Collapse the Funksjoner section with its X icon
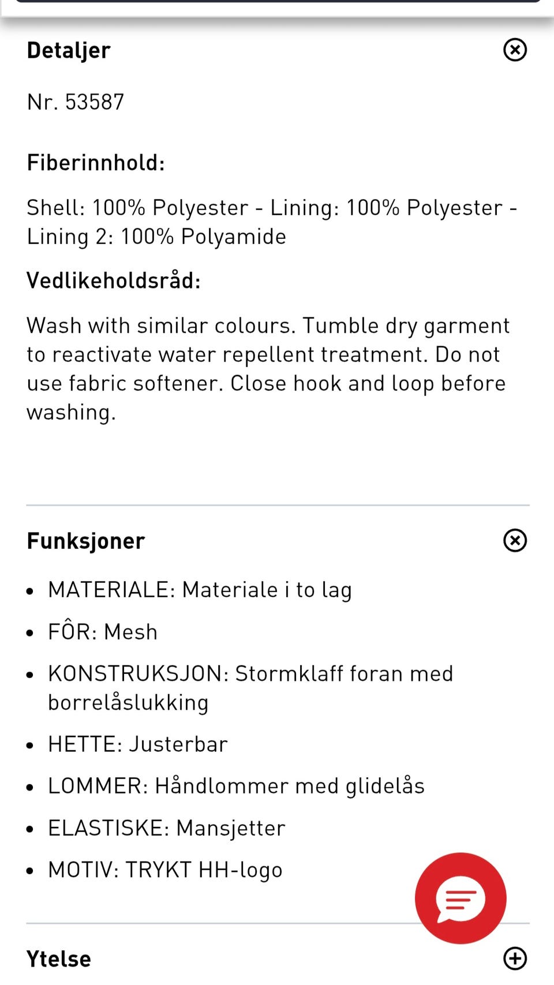 pyautogui.click(x=515, y=541)
